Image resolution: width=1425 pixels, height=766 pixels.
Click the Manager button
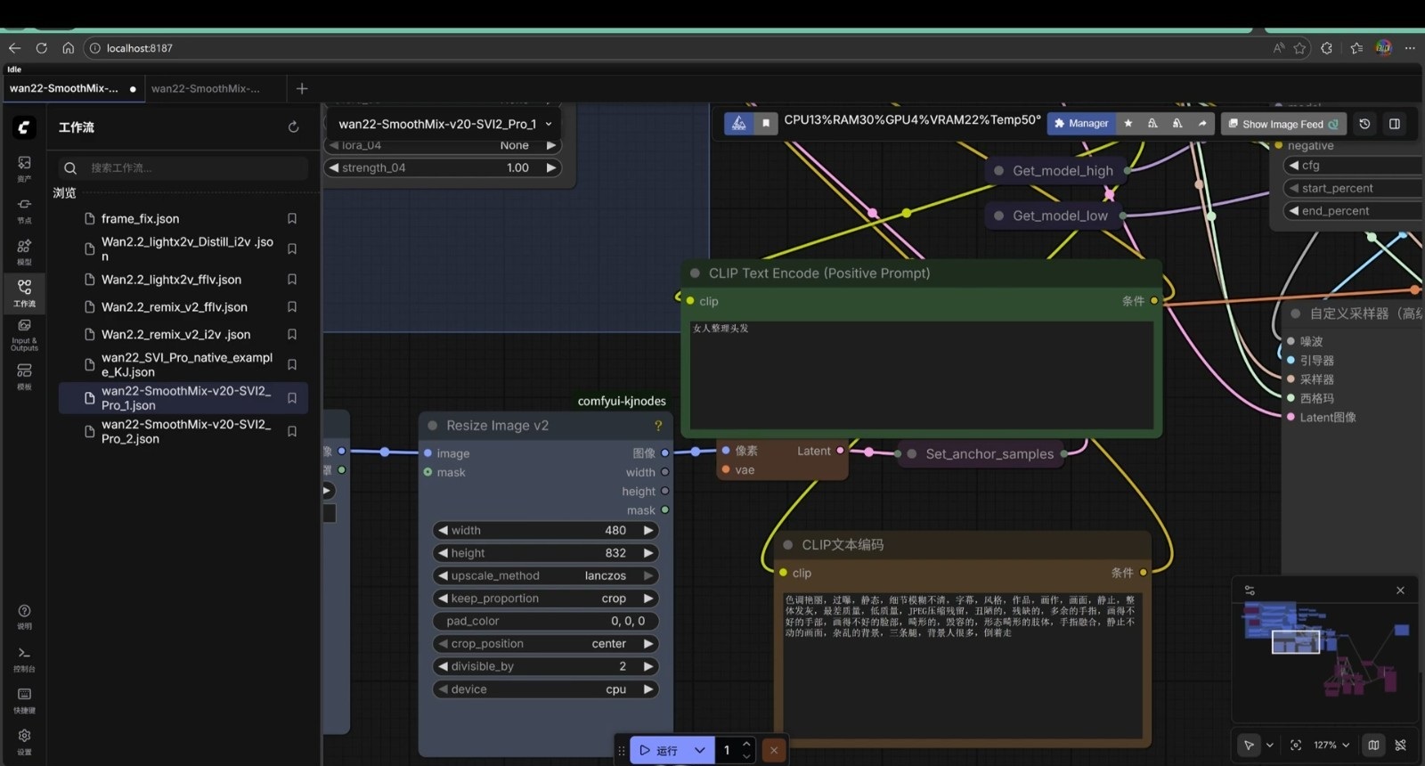tap(1080, 124)
